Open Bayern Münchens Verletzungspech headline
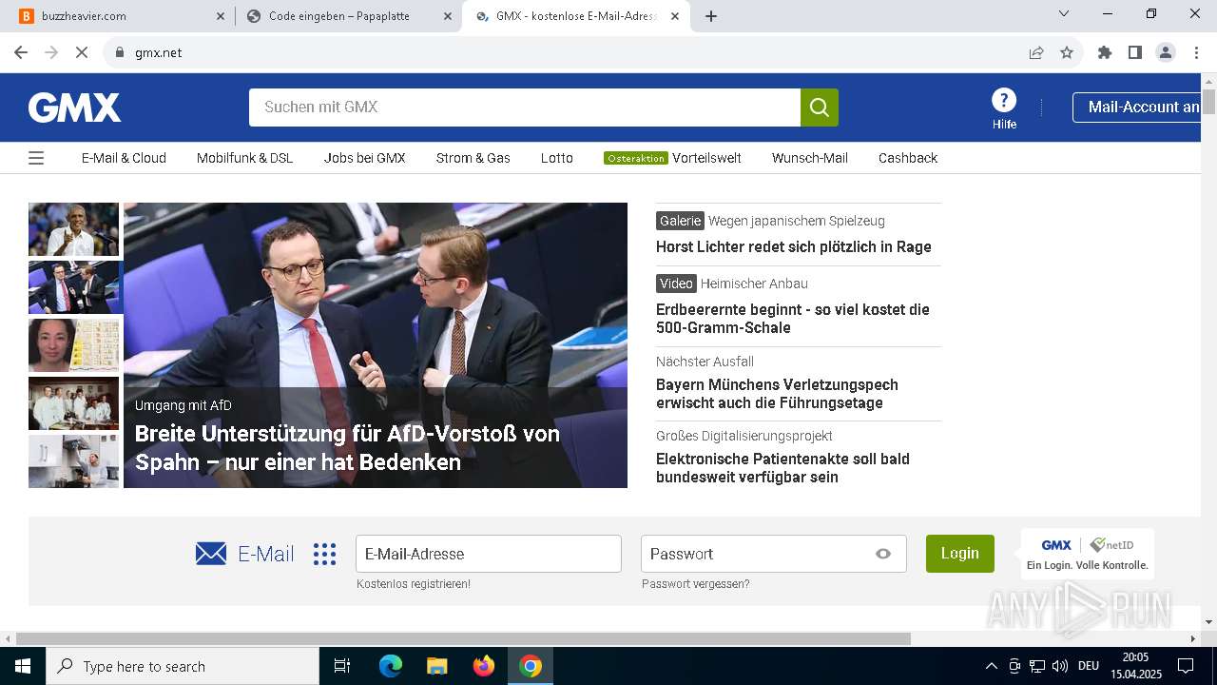 pyautogui.click(x=777, y=394)
